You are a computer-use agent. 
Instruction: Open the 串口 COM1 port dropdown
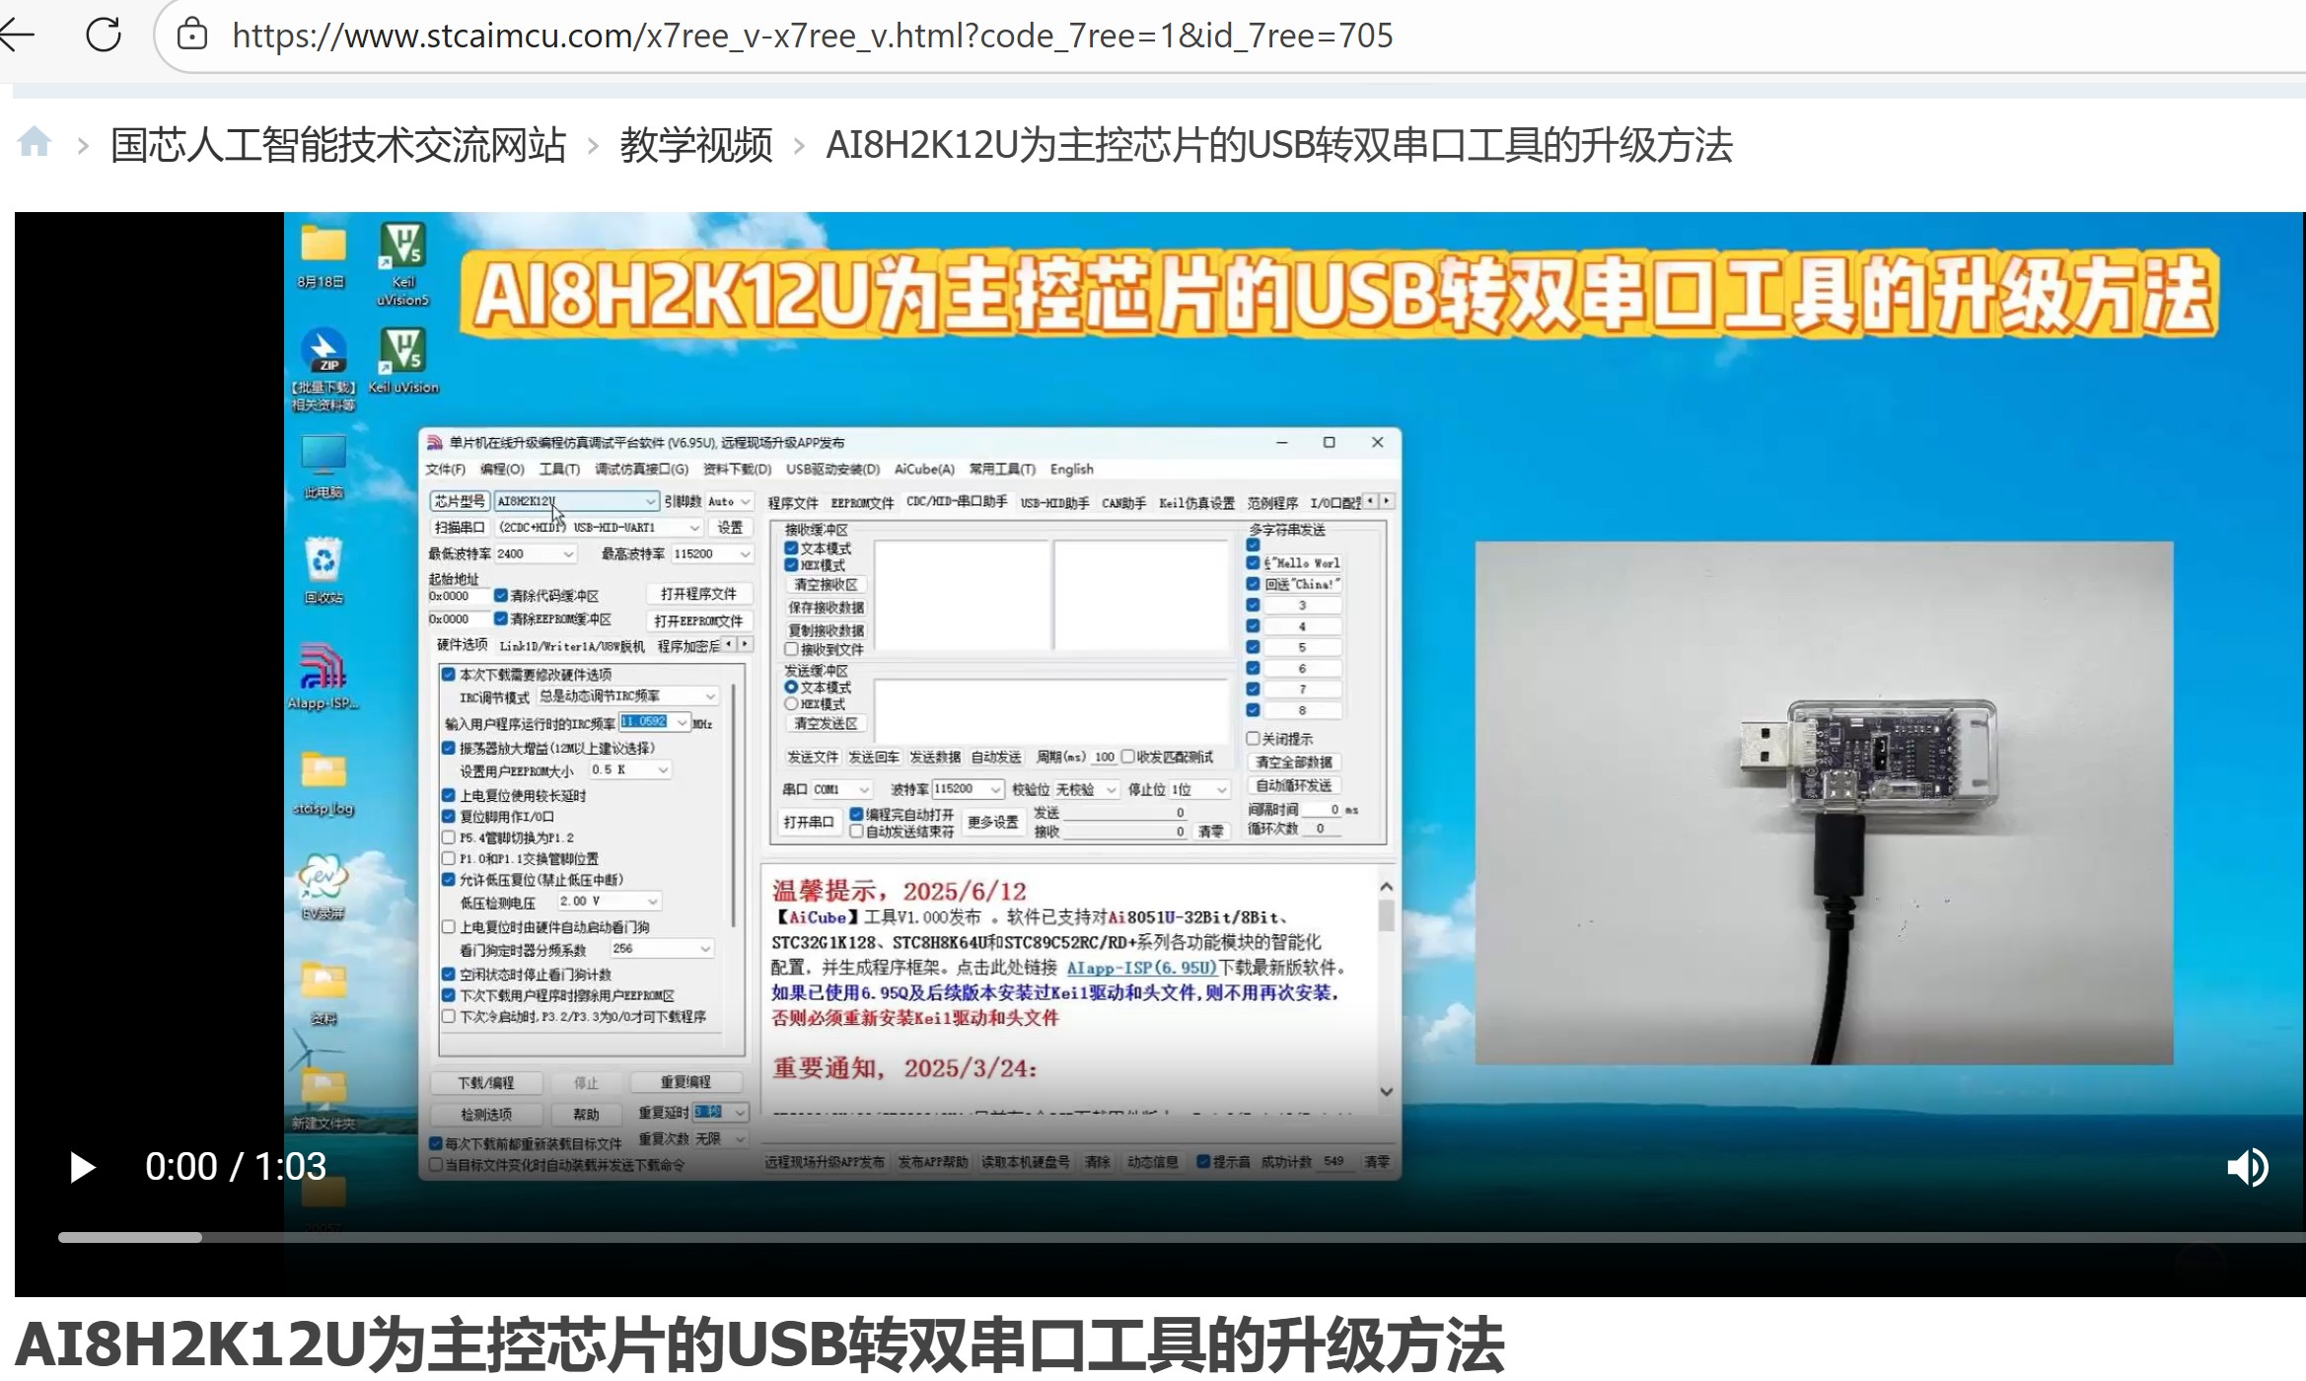click(864, 790)
